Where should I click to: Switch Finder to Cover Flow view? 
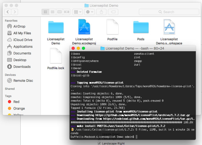pyautogui.click(x=67, y=12)
